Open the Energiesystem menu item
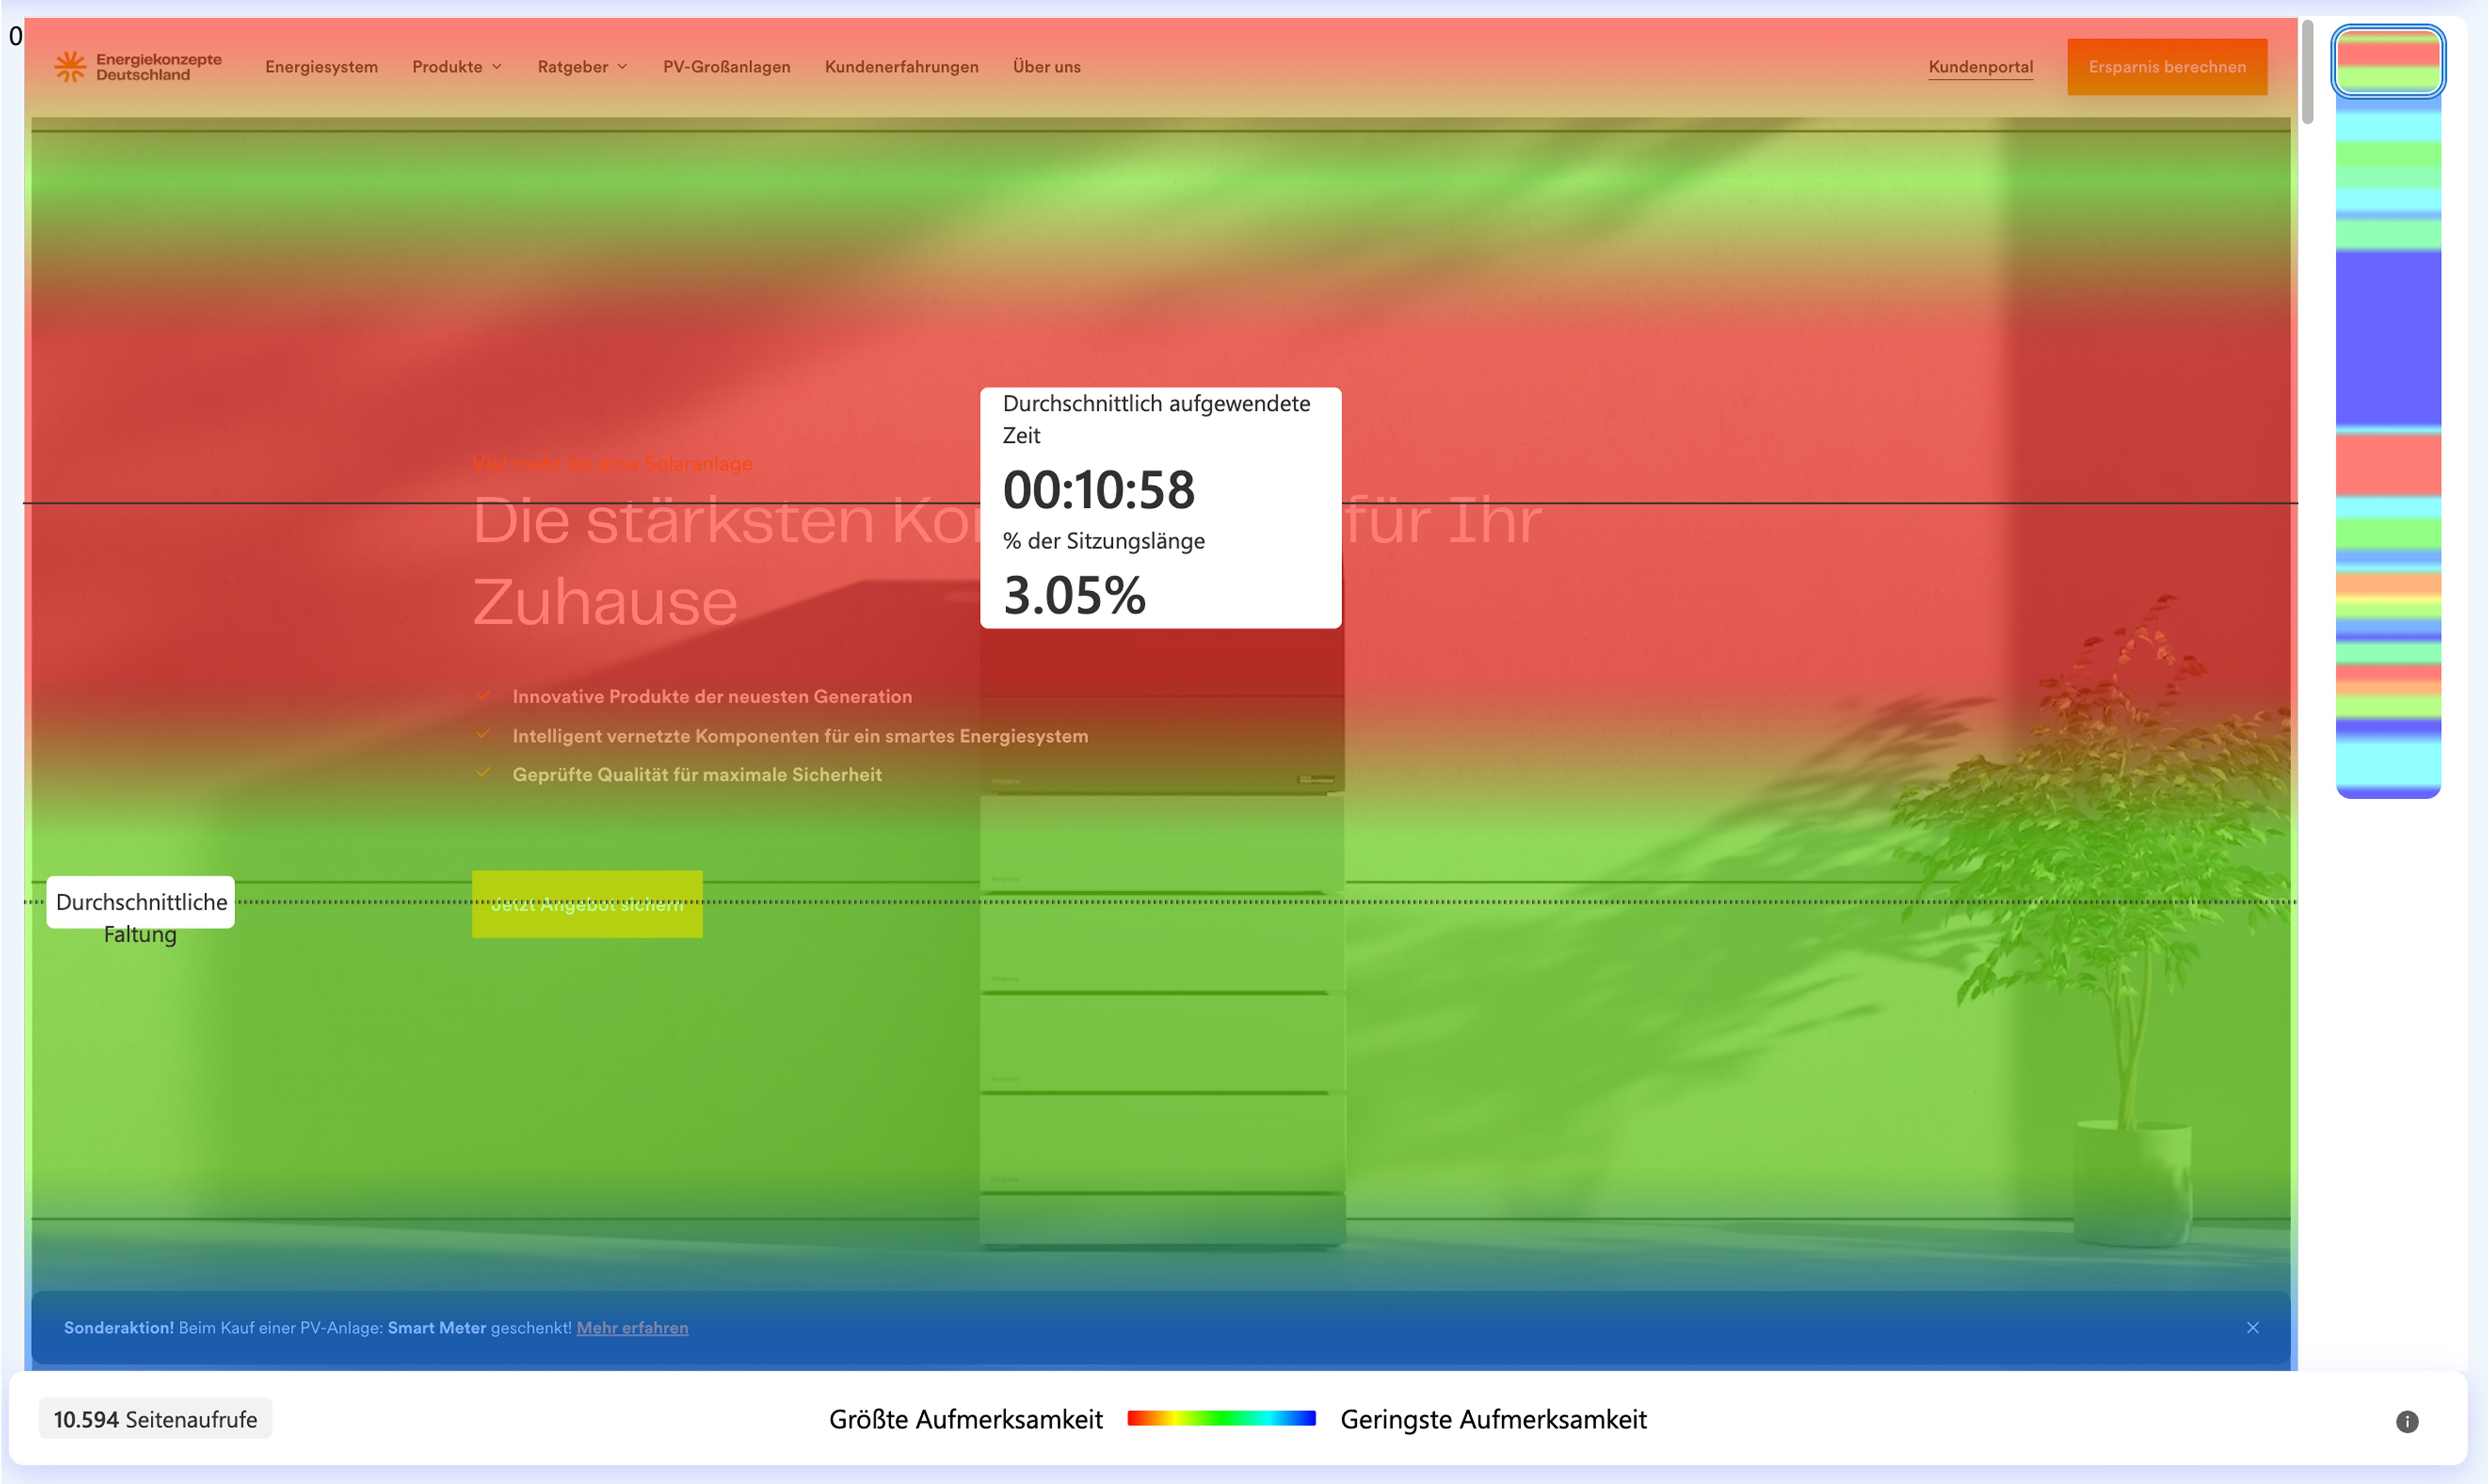The image size is (2488, 1484). (321, 67)
